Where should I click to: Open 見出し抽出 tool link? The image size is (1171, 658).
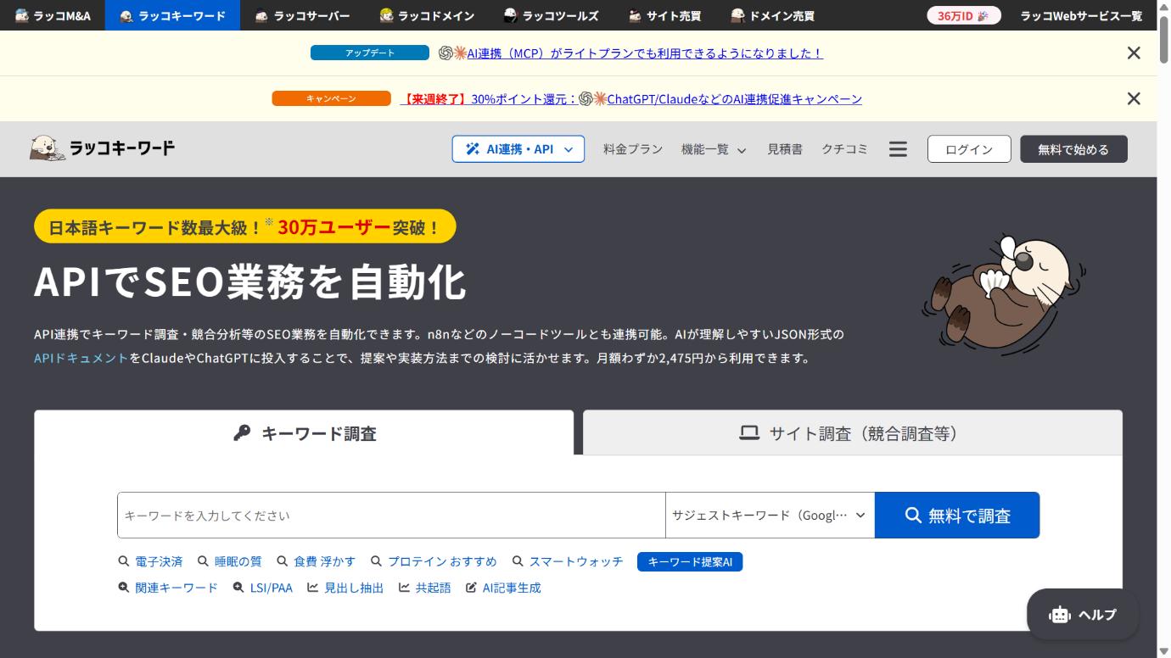(x=345, y=588)
